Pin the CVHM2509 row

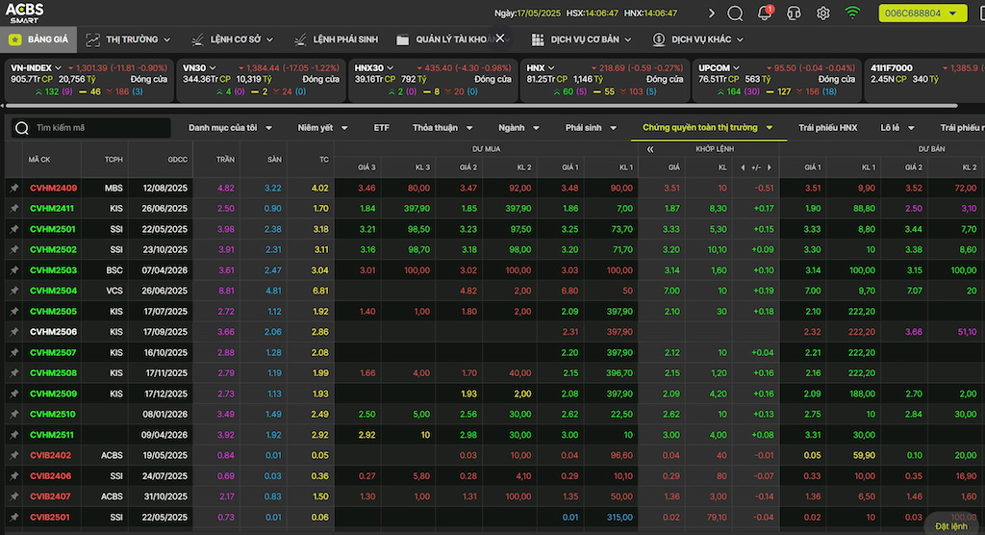[13, 395]
